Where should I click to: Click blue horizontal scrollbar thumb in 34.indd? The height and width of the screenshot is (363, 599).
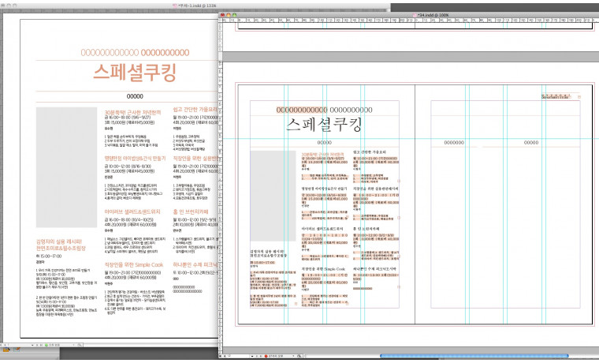tap(474, 356)
